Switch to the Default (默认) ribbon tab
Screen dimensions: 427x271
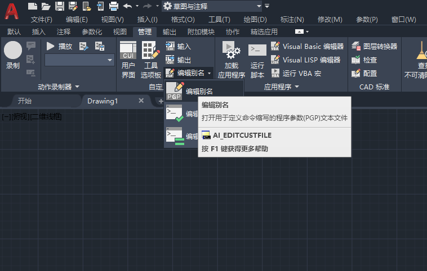(14, 32)
